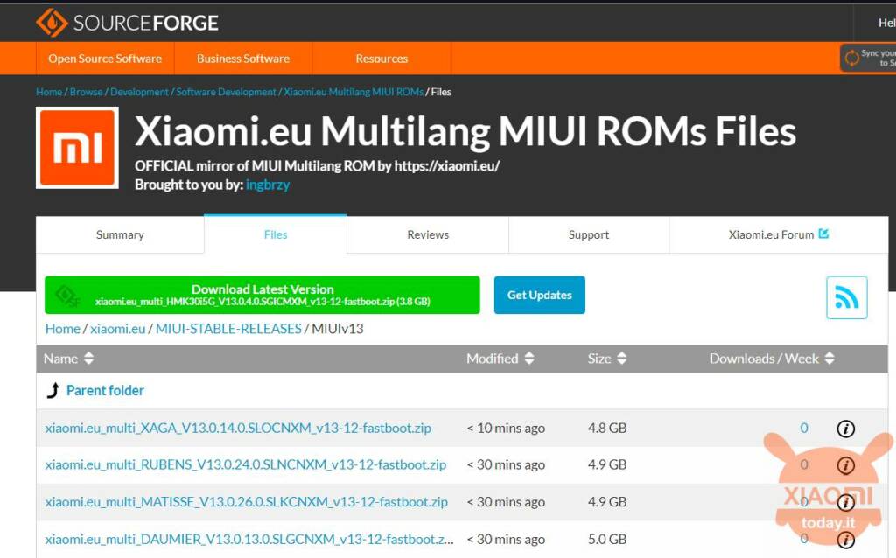Click the Download Latest Version button
Image resolution: width=896 pixels, height=558 pixels.
(262, 296)
